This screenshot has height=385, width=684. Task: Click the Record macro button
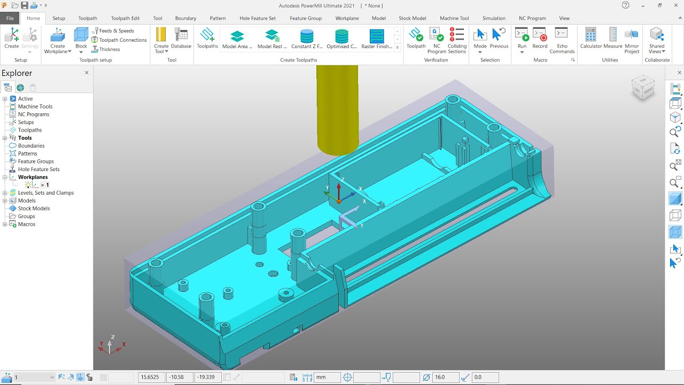(x=540, y=38)
